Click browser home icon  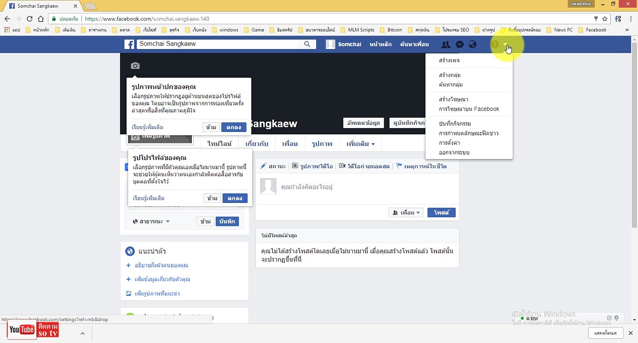tap(41, 19)
